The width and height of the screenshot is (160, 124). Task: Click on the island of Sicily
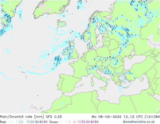click(103, 88)
